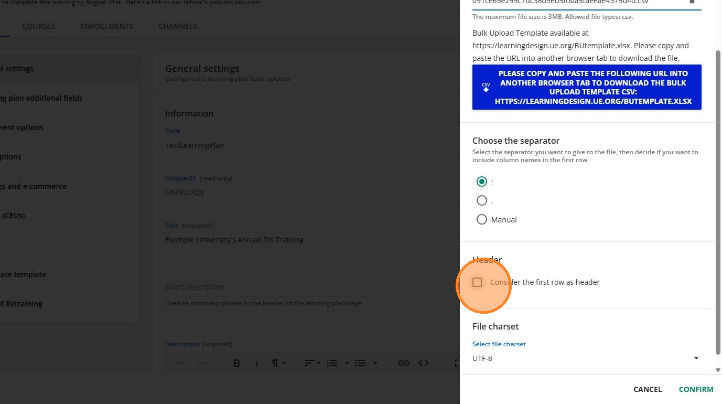Switch to the COURSES tab
The width and height of the screenshot is (722, 404).
(x=39, y=26)
